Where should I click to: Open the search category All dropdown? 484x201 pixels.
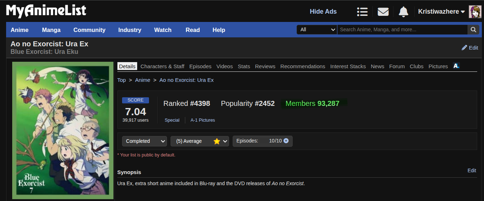pos(317,29)
